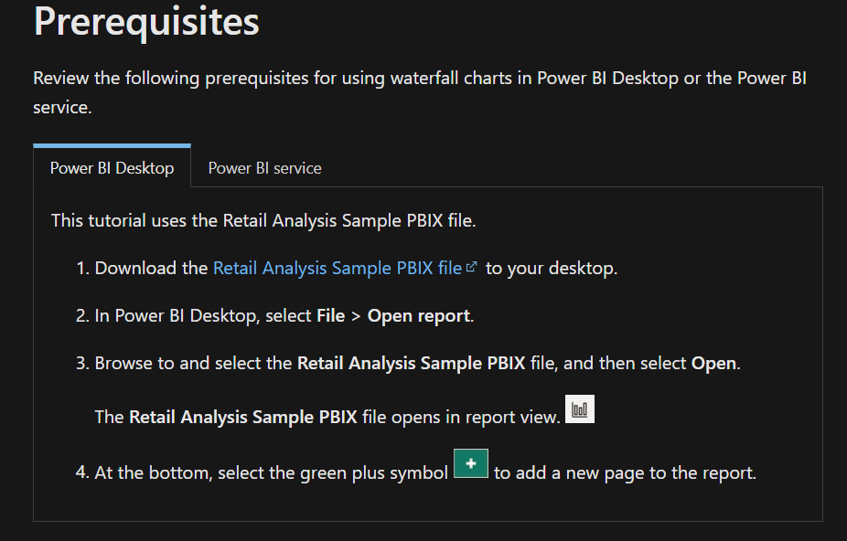The height and width of the screenshot is (541, 847).
Task: Click the Prerequisites heading
Action: tap(146, 21)
